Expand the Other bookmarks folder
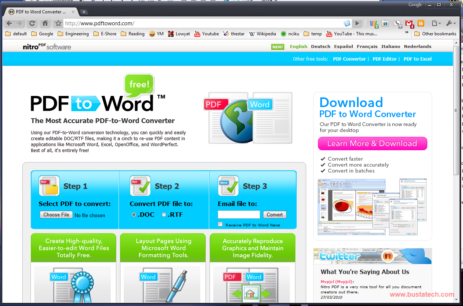The height and width of the screenshot is (306, 463). (435, 34)
